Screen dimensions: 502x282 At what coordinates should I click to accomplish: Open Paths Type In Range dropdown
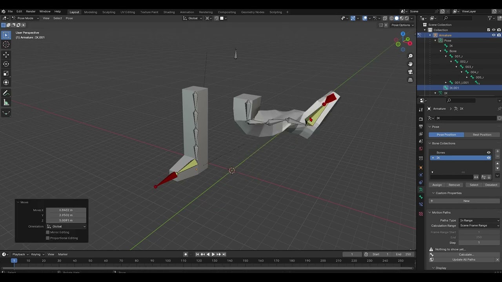click(x=479, y=221)
